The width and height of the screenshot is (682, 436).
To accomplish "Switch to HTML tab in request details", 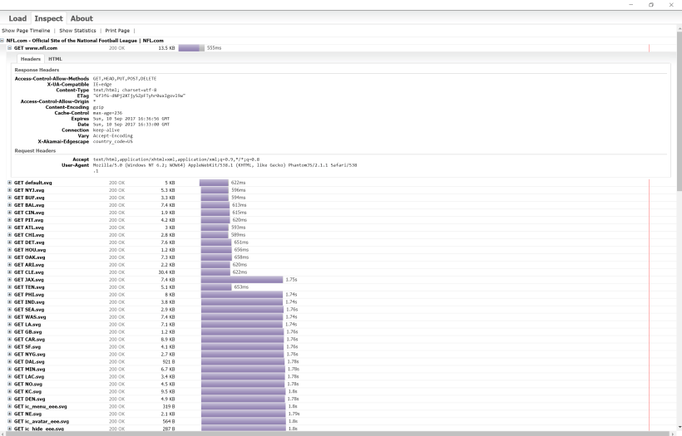I will click(55, 59).
